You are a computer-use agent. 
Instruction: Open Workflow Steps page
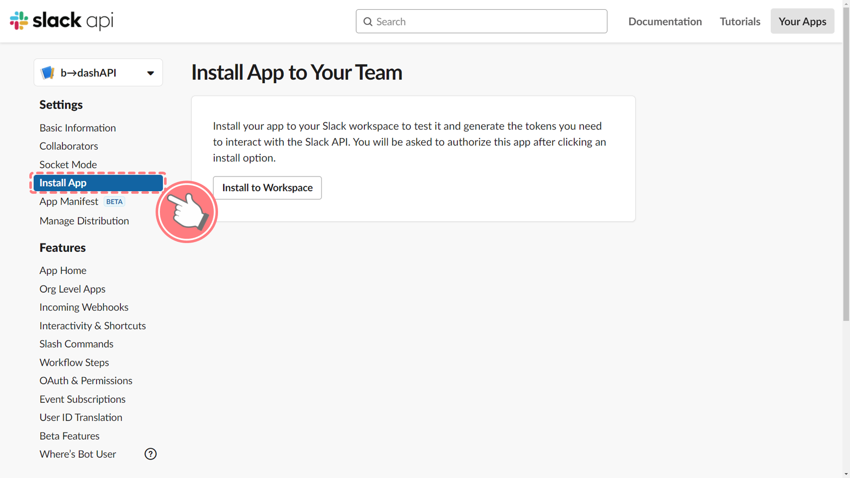(74, 362)
